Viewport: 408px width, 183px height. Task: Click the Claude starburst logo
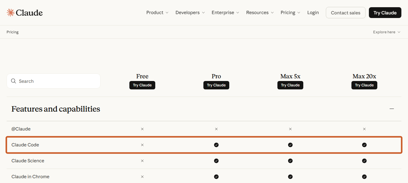point(11,13)
